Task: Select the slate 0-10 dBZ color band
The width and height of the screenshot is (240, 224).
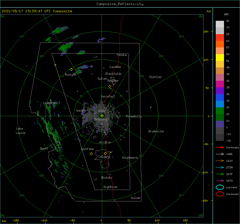Action: tap(220, 124)
